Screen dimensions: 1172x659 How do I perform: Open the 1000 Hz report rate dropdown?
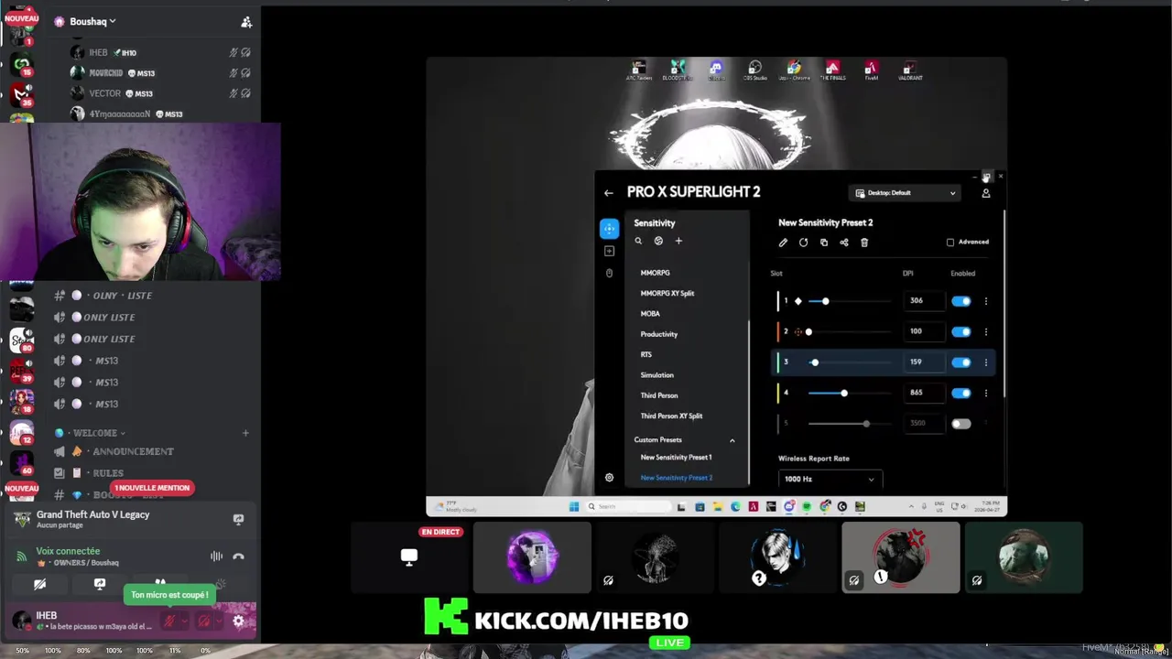[x=830, y=479]
